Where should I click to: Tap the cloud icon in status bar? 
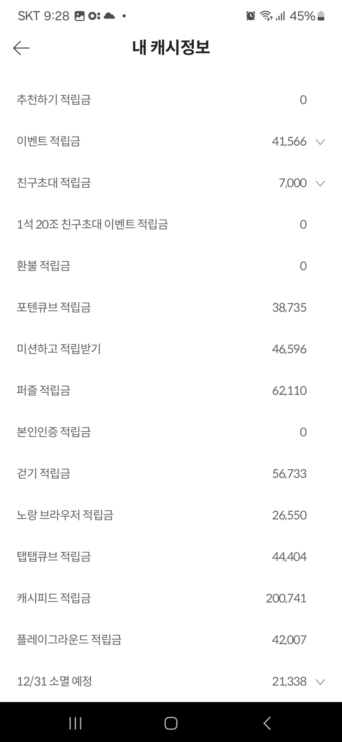click(x=109, y=16)
